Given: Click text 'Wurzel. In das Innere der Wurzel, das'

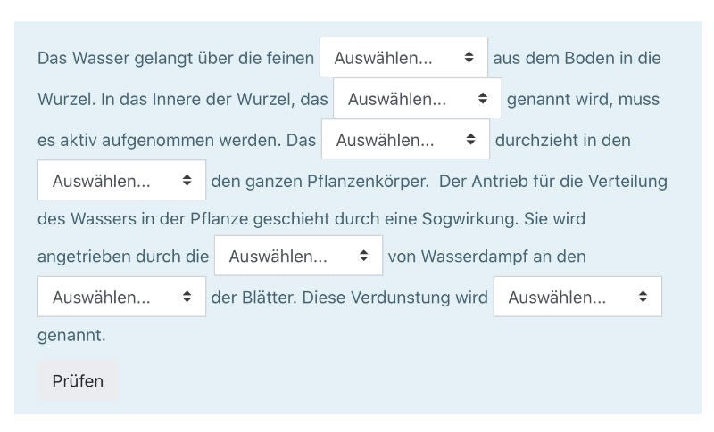Looking at the screenshot, I should (x=183, y=99).
